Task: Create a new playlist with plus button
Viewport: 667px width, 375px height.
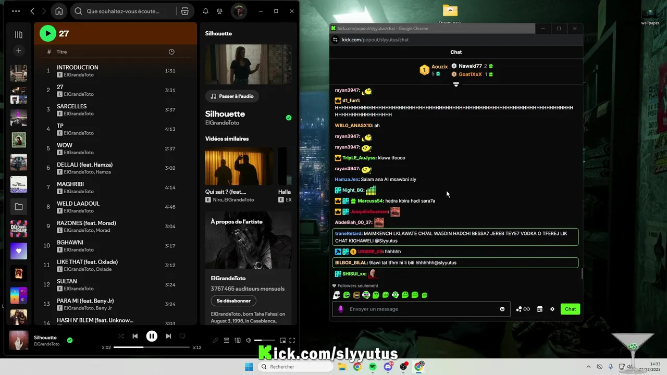Action: coord(19,51)
